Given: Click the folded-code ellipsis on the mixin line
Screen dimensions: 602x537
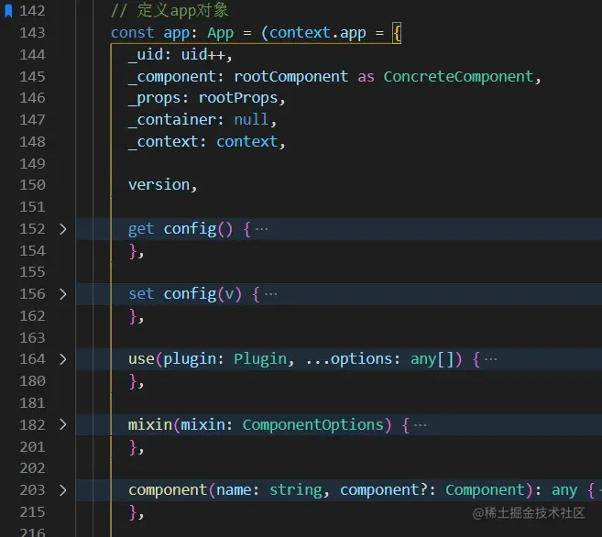Looking at the screenshot, I should pyautogui.click(x=421, y=425).
